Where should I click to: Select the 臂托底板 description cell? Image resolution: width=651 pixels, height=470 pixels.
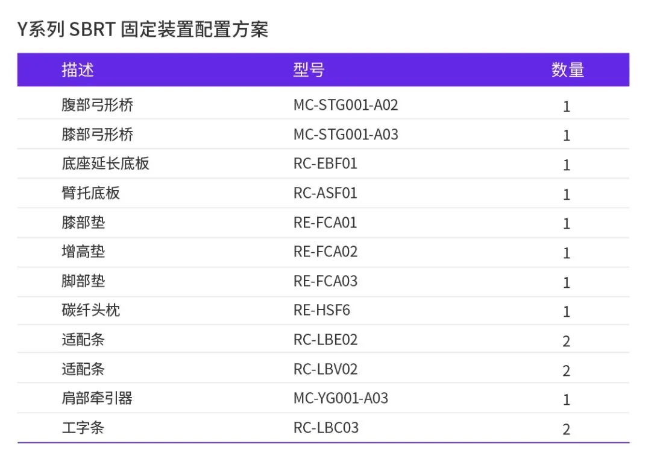pos(90,193)
